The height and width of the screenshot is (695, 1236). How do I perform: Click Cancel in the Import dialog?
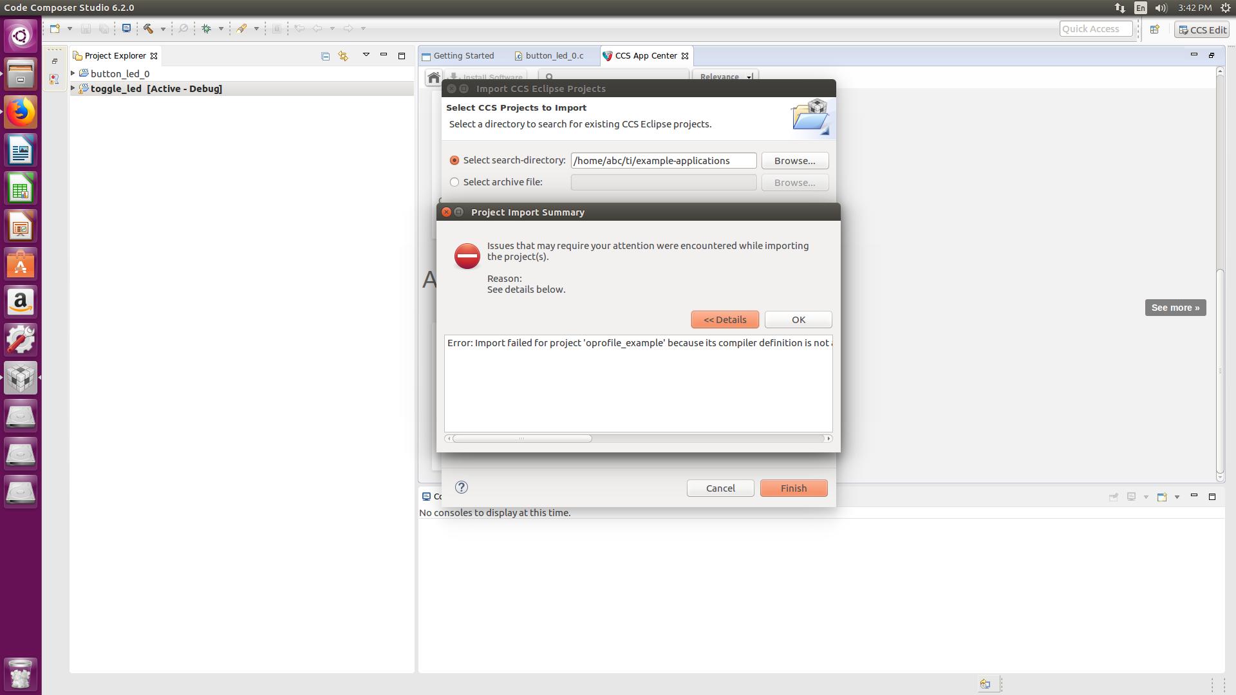720,488
